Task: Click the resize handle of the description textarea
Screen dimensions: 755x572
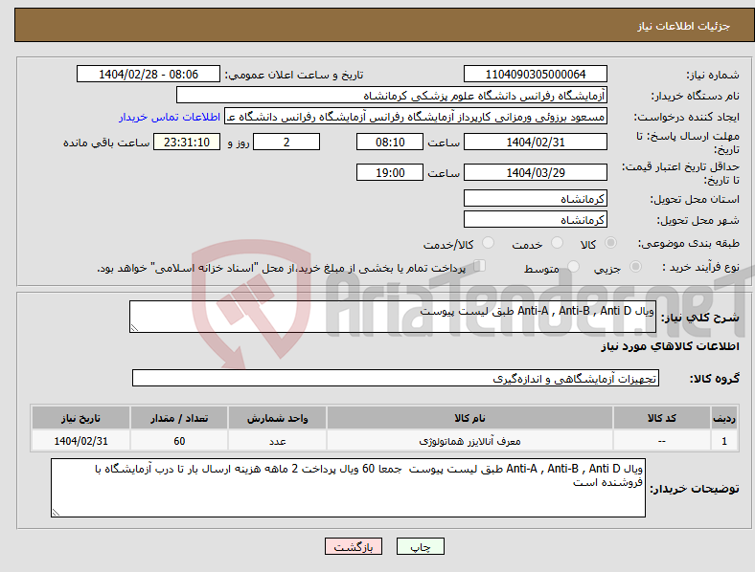Action: (134, 328)
